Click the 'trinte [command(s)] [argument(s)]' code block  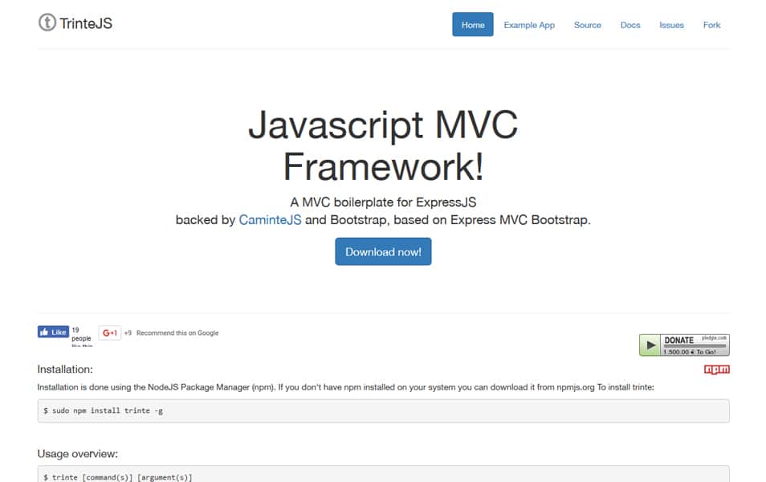[384, 474]
